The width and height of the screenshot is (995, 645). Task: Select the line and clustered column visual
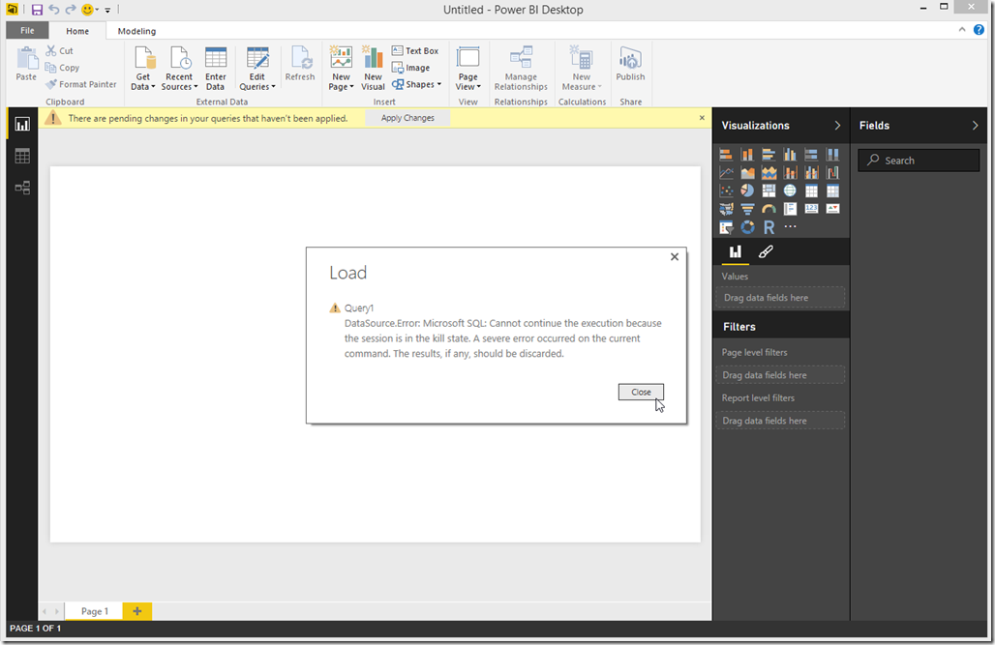pos(811,172)
